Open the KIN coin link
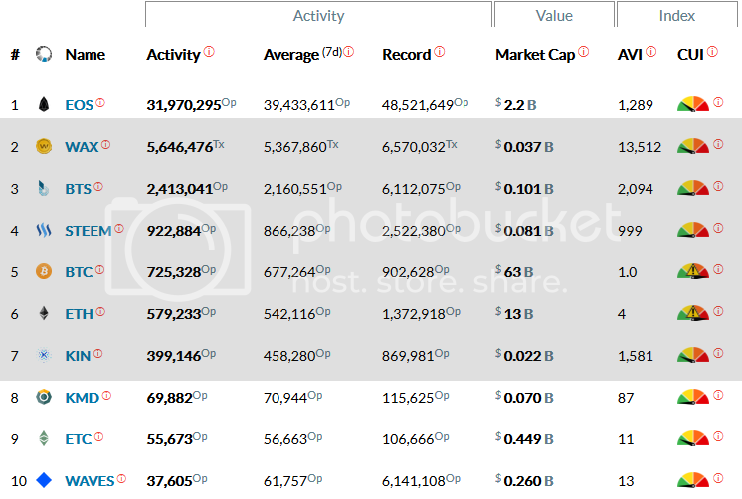 [x=78, y=356]
